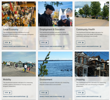Search theses and dissertations for Local Economy
This screenshot has width=110, height=100.
(14, 46)
